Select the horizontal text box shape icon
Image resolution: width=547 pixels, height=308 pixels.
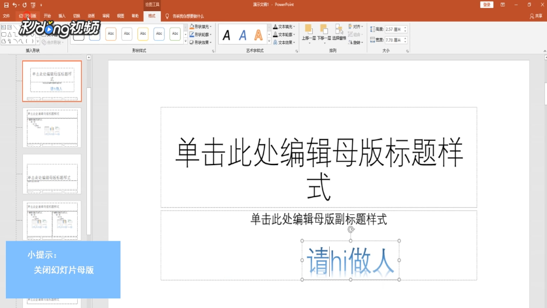tap(4, 27)
